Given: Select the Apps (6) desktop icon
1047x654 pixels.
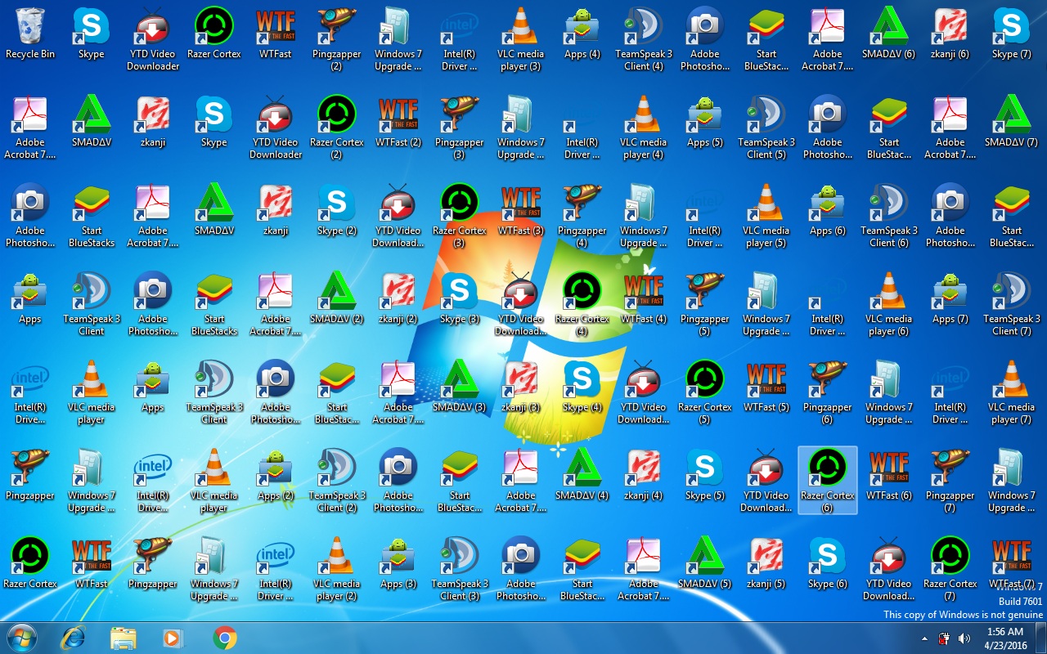Looking at the screenshot, I should click(x=828, y=211).
